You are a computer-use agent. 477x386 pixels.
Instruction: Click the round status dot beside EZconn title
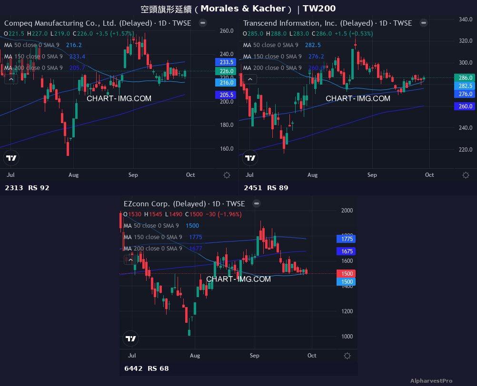(257, 203)
